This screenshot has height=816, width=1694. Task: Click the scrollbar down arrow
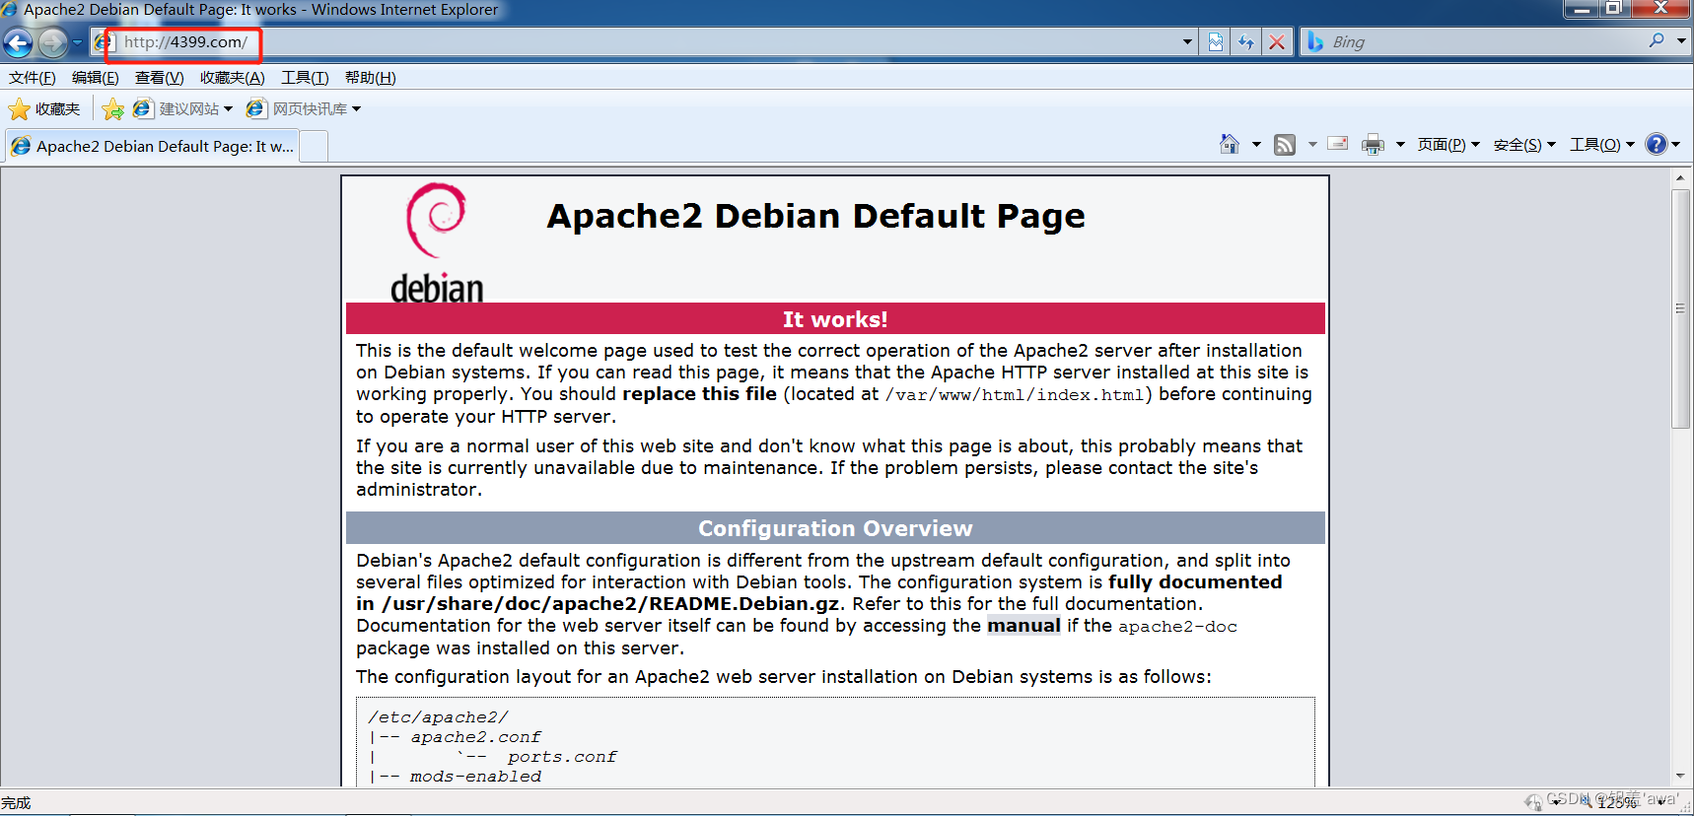[x=1680, y=777]
